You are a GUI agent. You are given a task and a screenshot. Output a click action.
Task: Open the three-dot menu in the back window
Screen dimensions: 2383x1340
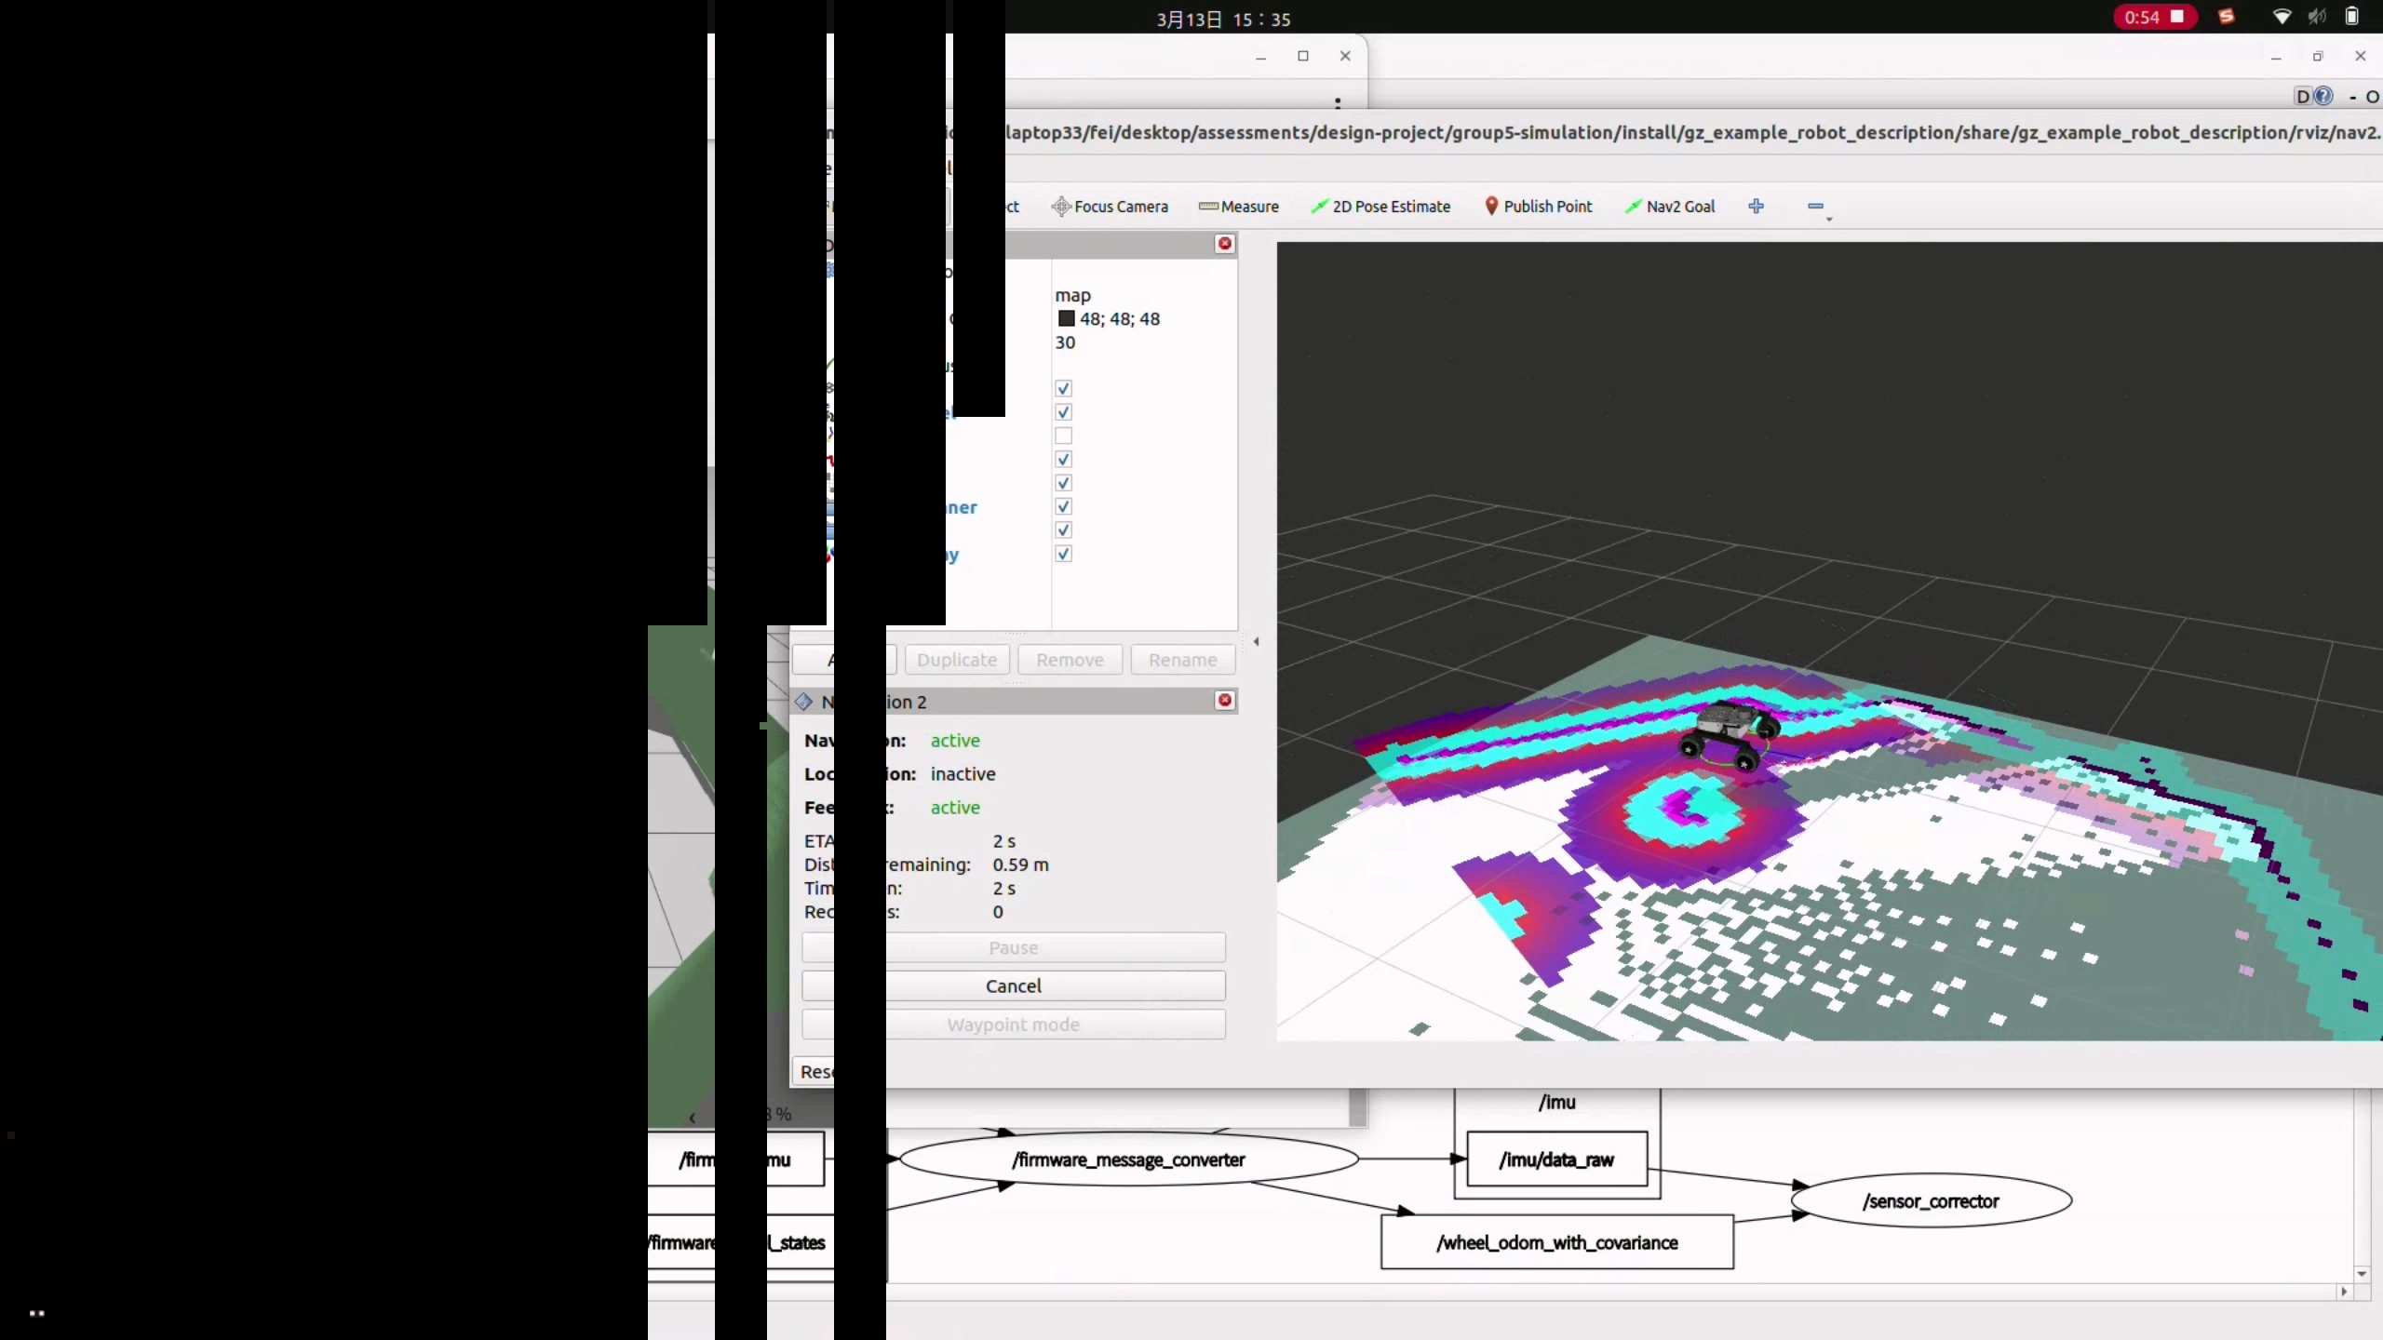click(x=1338, y=101)
